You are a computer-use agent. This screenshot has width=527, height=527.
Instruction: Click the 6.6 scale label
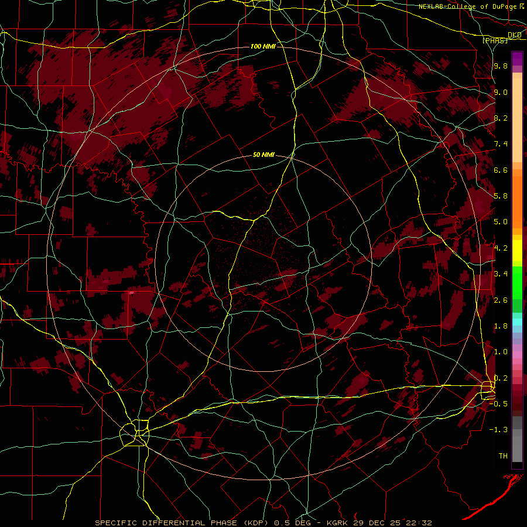[501, 170]
